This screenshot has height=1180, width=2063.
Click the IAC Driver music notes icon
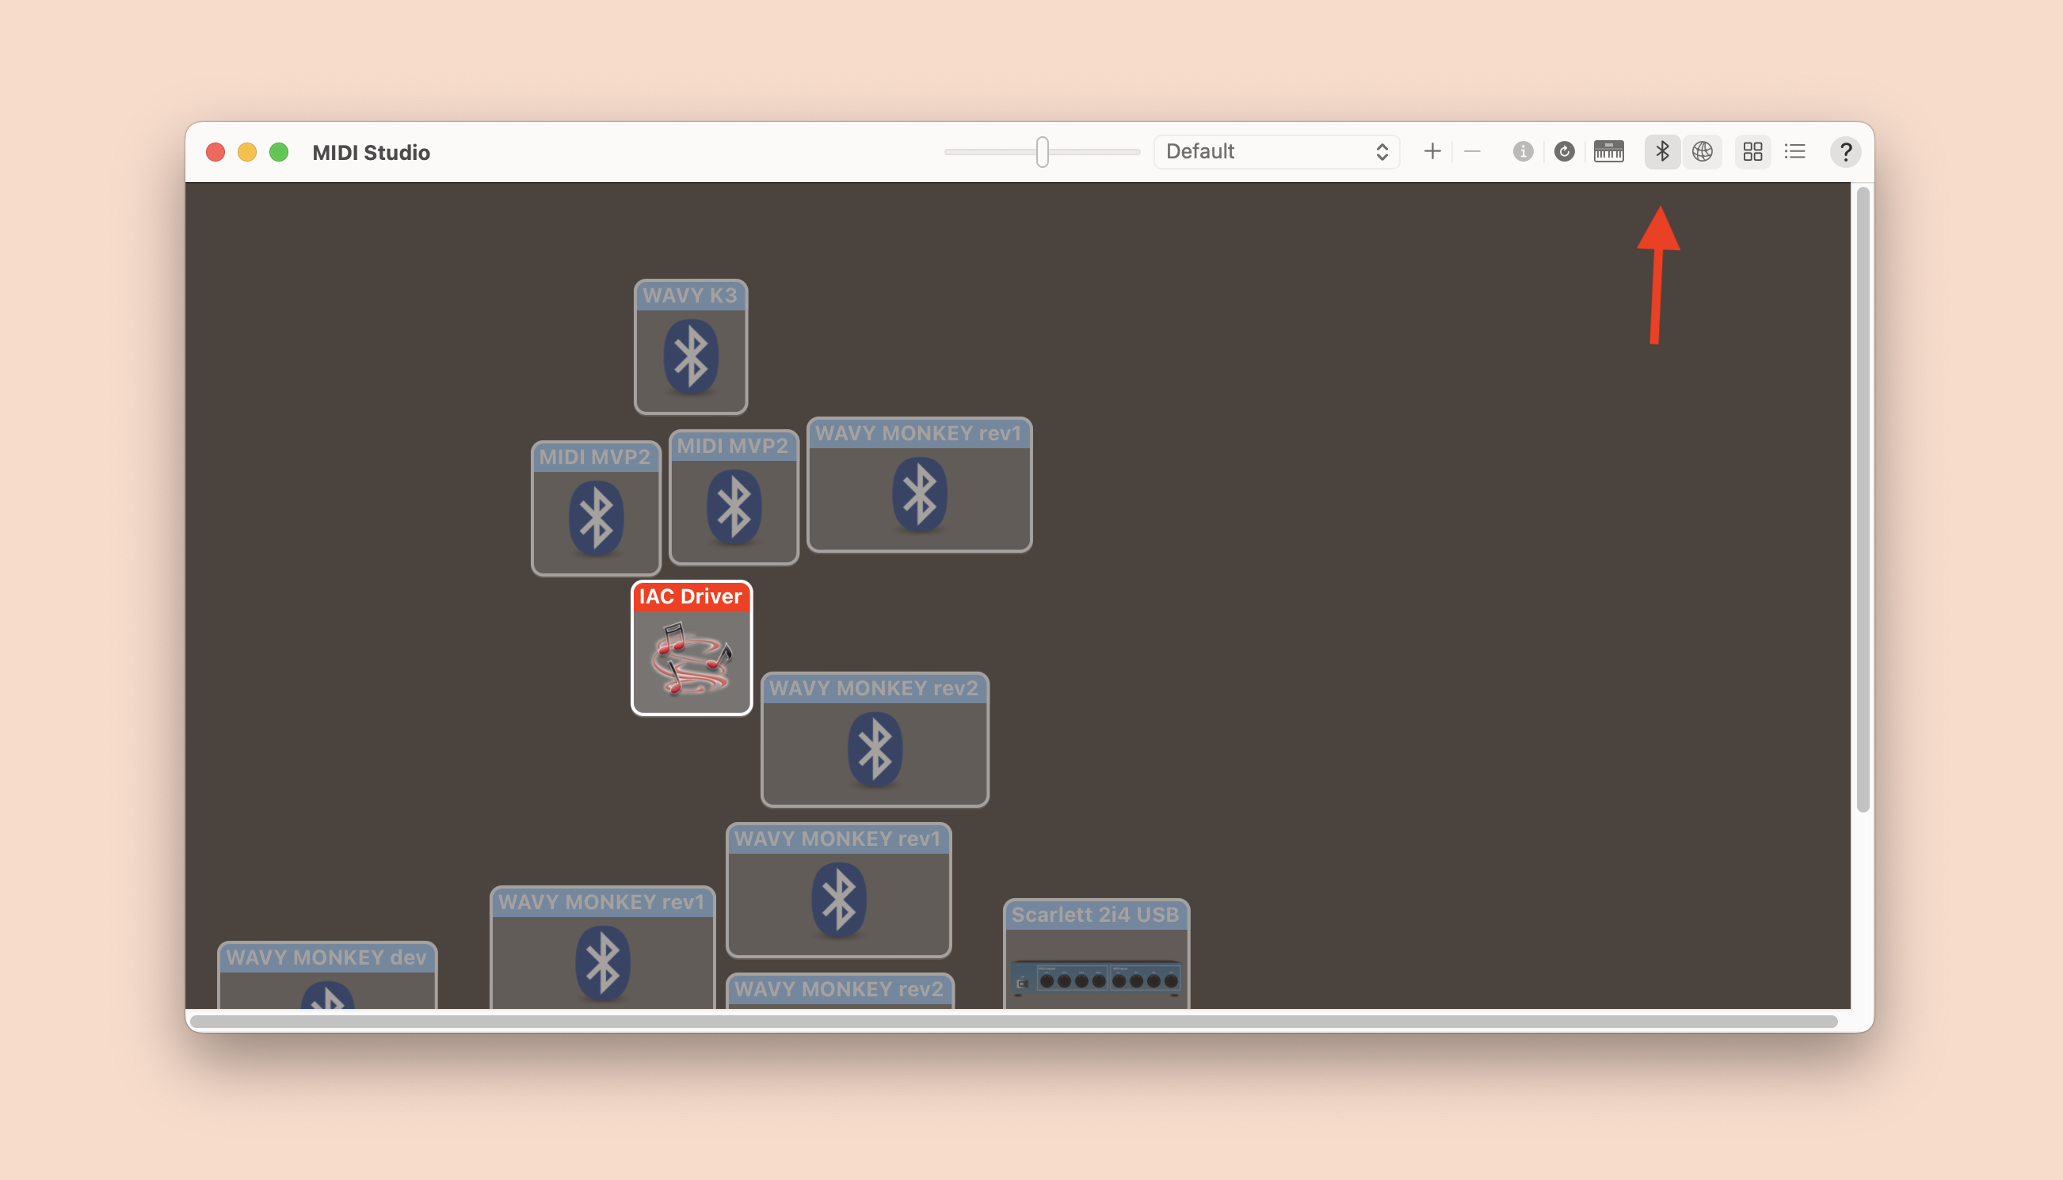tap(692, 658)
